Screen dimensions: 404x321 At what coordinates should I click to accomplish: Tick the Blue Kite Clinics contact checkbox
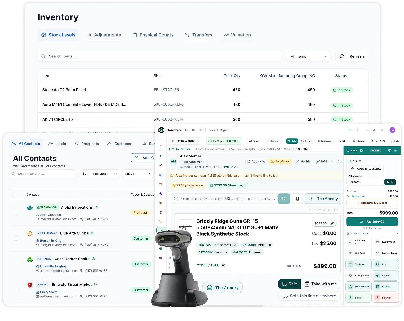16,238
